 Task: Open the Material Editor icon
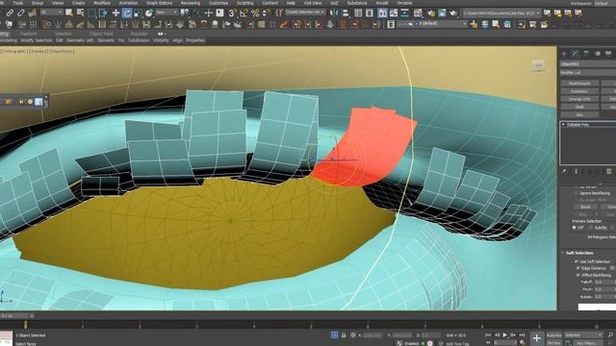pyautogui.click(x=418, y=12)
